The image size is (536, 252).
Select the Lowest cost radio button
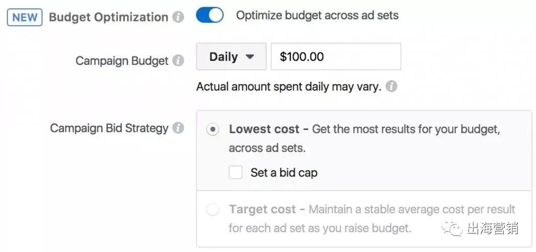[213, 130]
